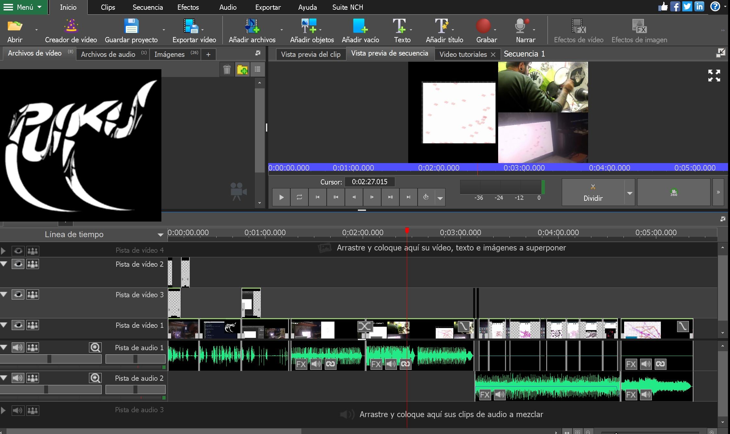This screenshot has width=730, height=434.
Task: Collapse Pista de vídeo 3 track
Action: point(4,295)
